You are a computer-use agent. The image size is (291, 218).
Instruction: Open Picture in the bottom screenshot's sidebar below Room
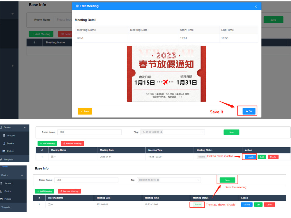tap(8, 199)
